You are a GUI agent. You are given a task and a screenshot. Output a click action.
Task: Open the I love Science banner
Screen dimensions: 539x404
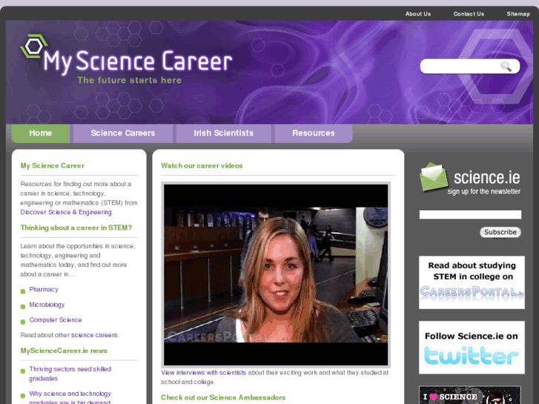coord(470,394)
